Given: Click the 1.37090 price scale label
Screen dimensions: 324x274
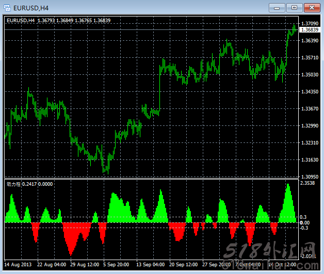Looking at the screenshot, I should [308, 24].
